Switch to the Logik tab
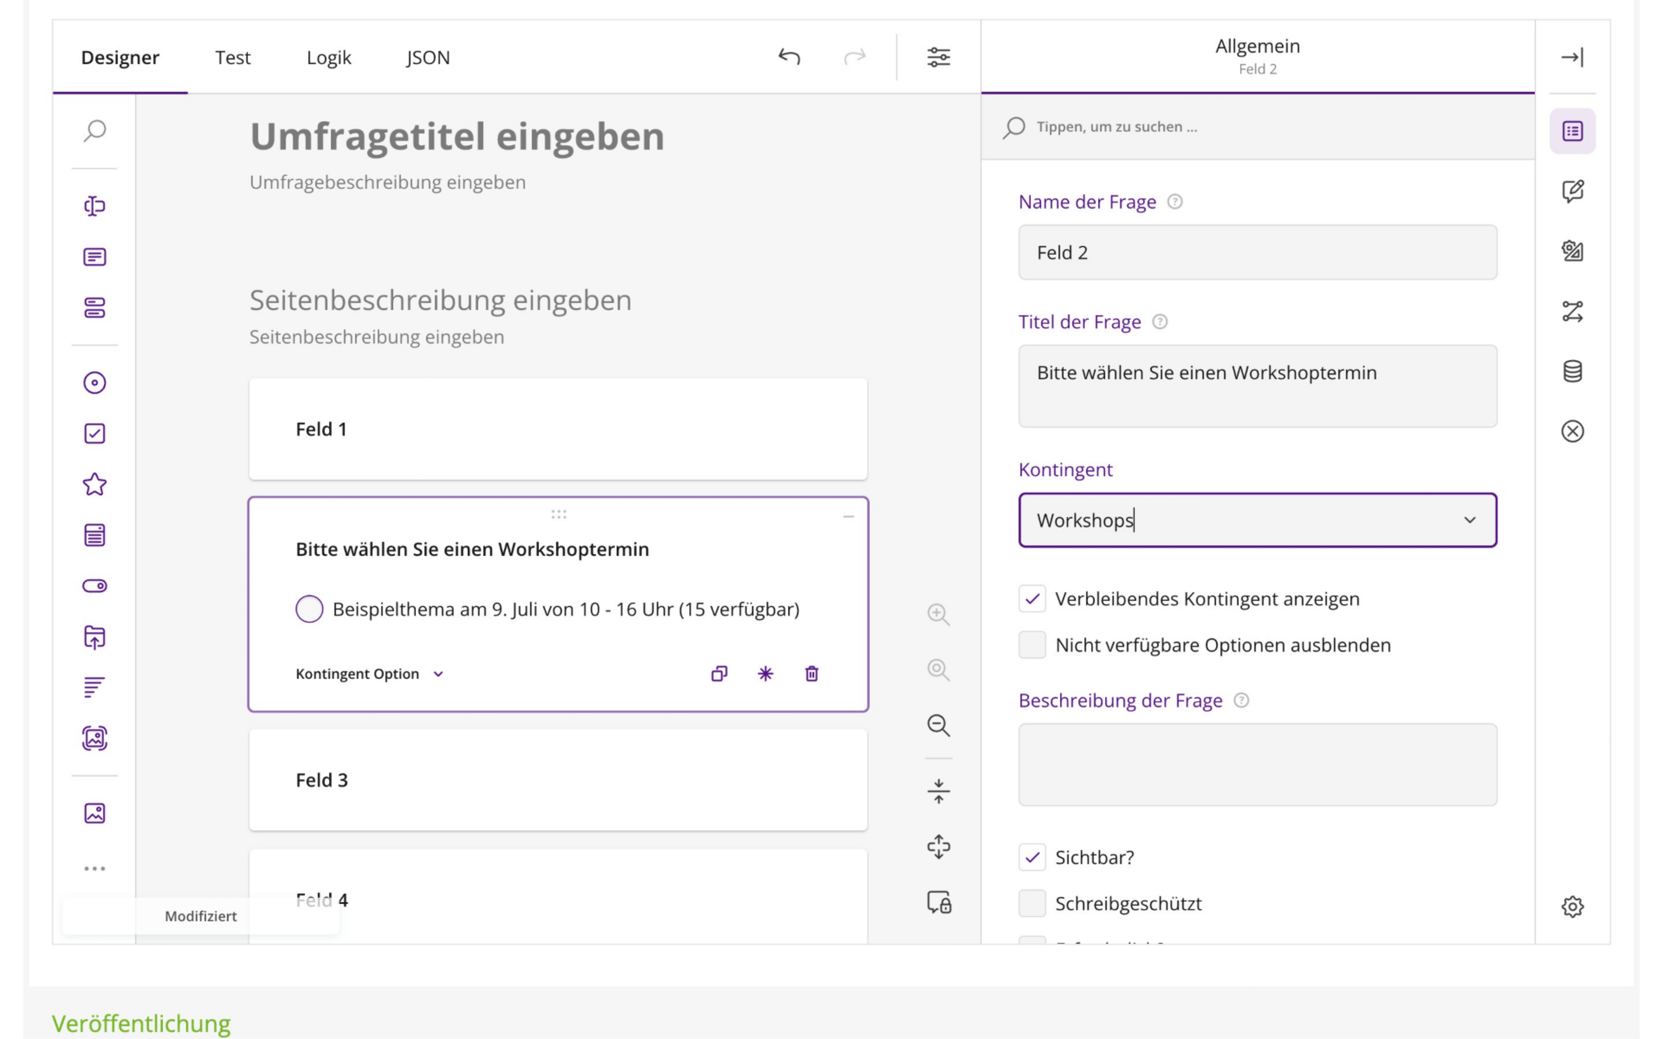The width and height of the screenshot is (1663, 1039). click(328, 57)
